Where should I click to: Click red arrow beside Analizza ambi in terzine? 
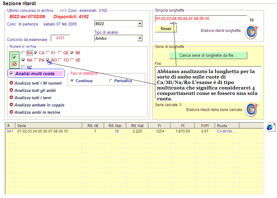pos(11,112)
